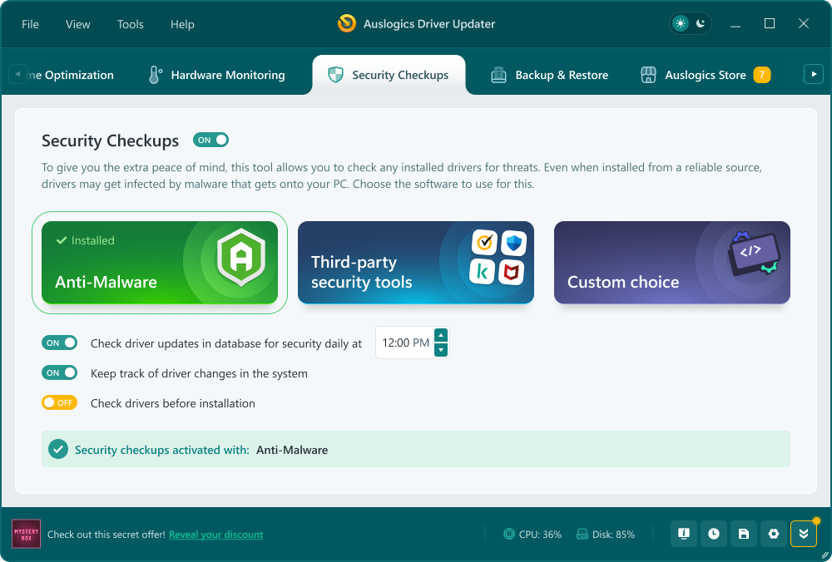Open settings via the gear icon
The image size is (832, 562).
tap(774, 534)
